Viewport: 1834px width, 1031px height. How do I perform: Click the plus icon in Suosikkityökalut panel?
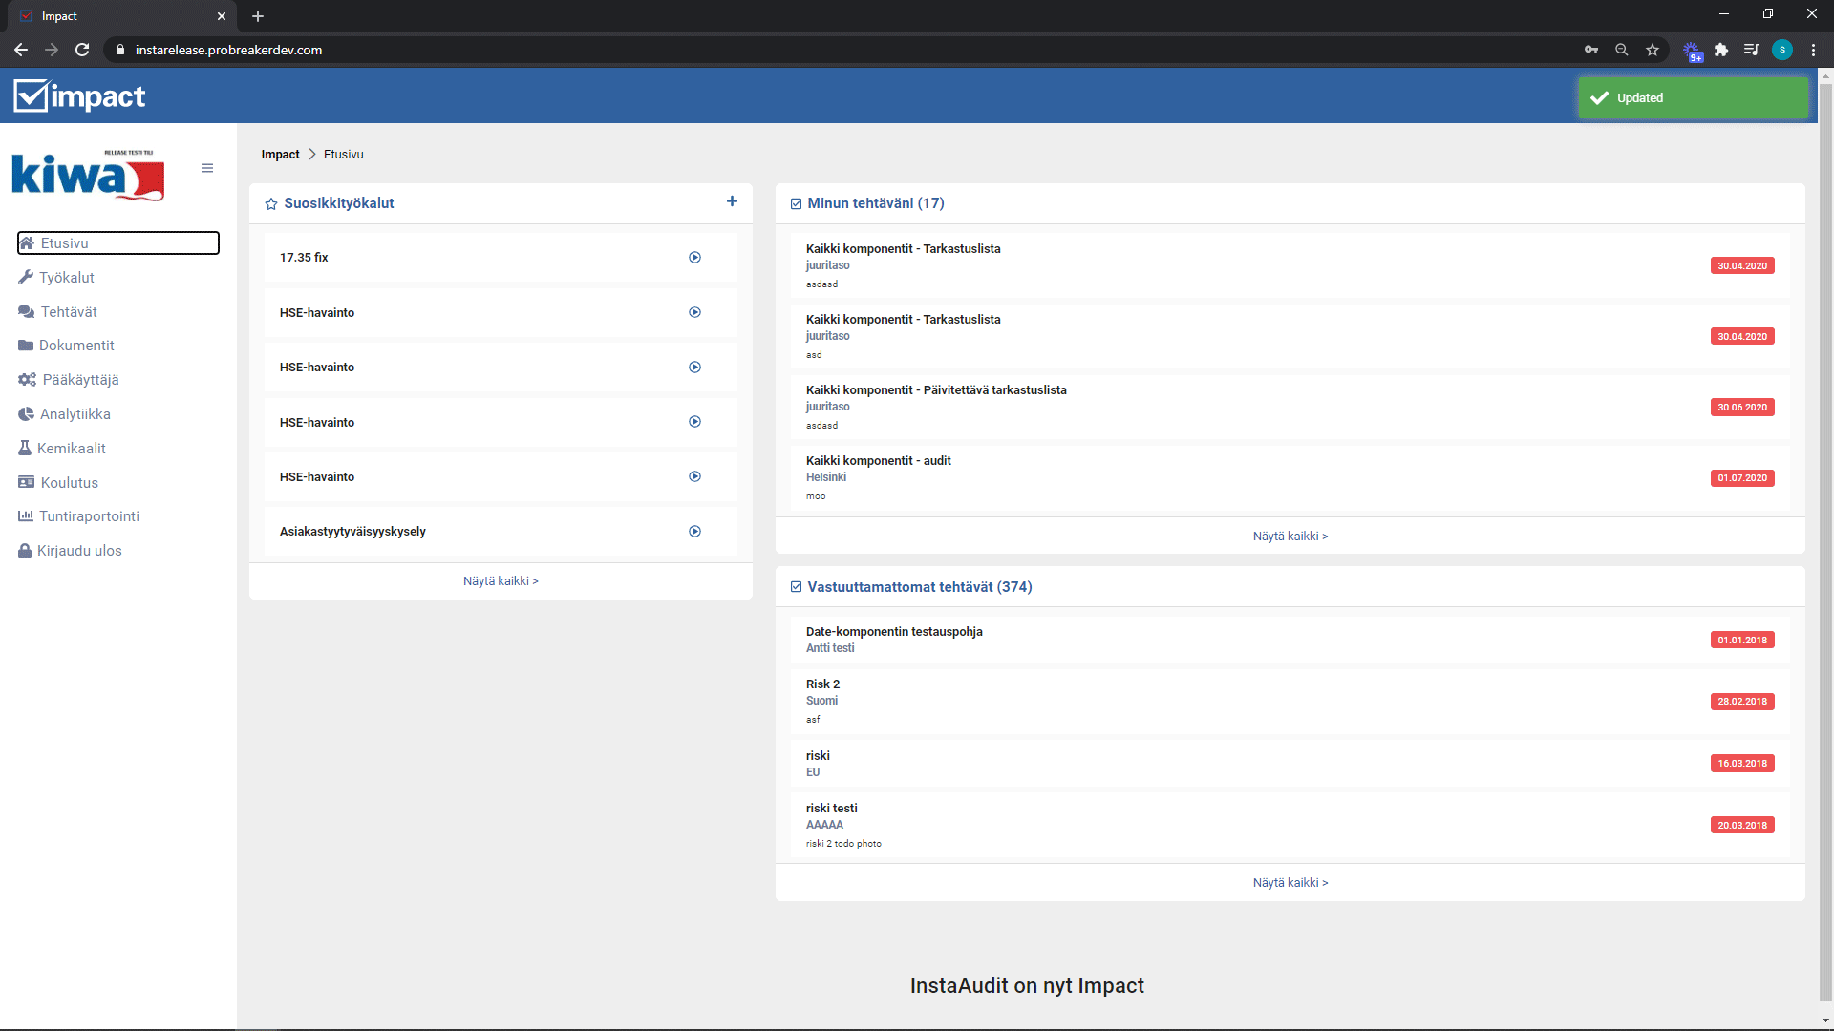point(732,201)
